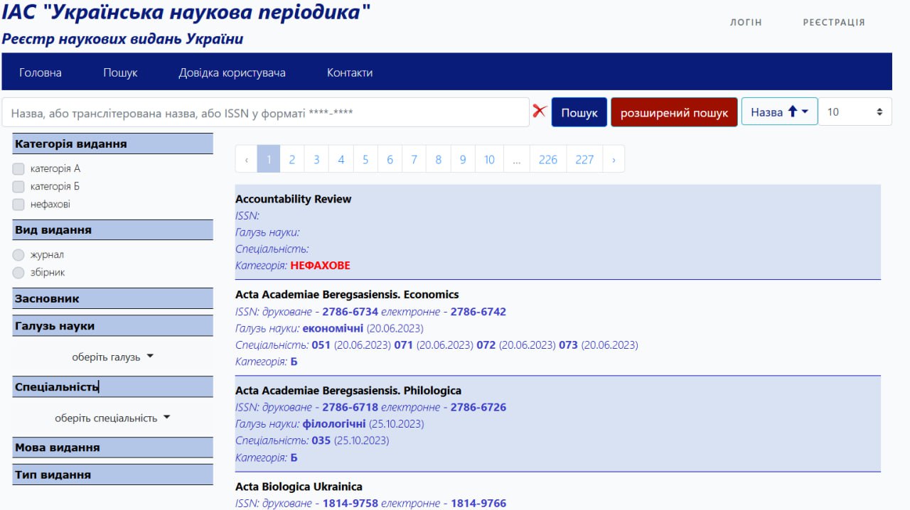Click the red X clear search icon
Image resolution: width=910 pixels, height=510 pixels.
tap(540, 112)
